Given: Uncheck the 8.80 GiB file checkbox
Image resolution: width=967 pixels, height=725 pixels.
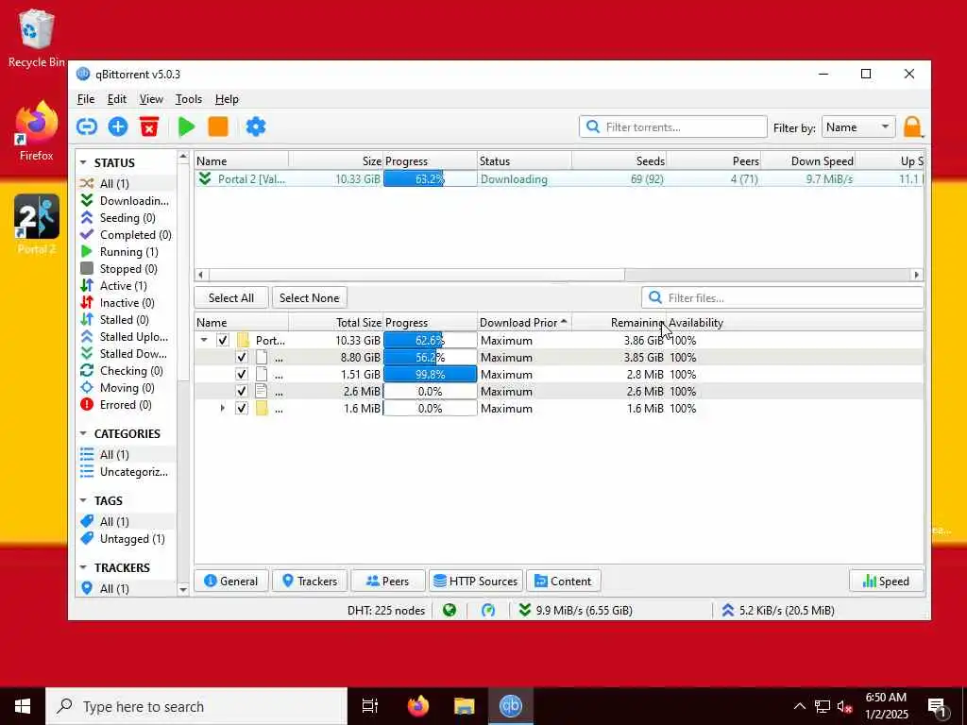Looking at the screenshot, I should coord(241,357).
